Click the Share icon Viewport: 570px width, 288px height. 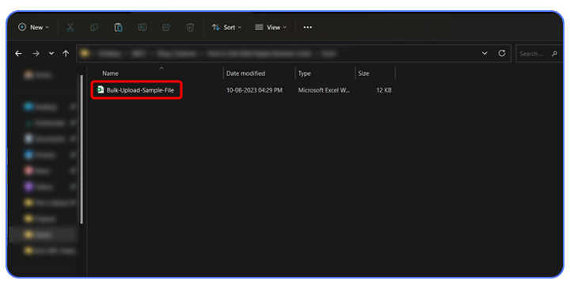166,27
